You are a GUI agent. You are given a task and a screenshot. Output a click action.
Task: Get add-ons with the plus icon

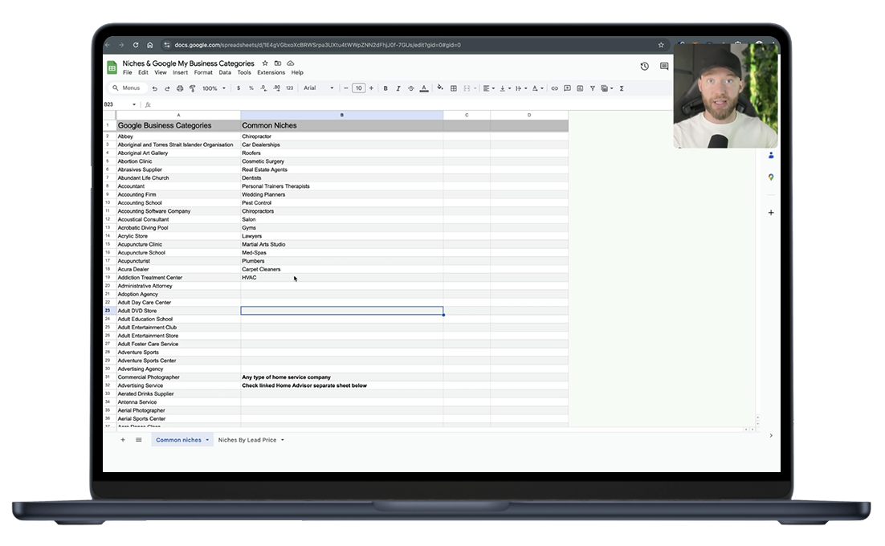coord(771,213)
